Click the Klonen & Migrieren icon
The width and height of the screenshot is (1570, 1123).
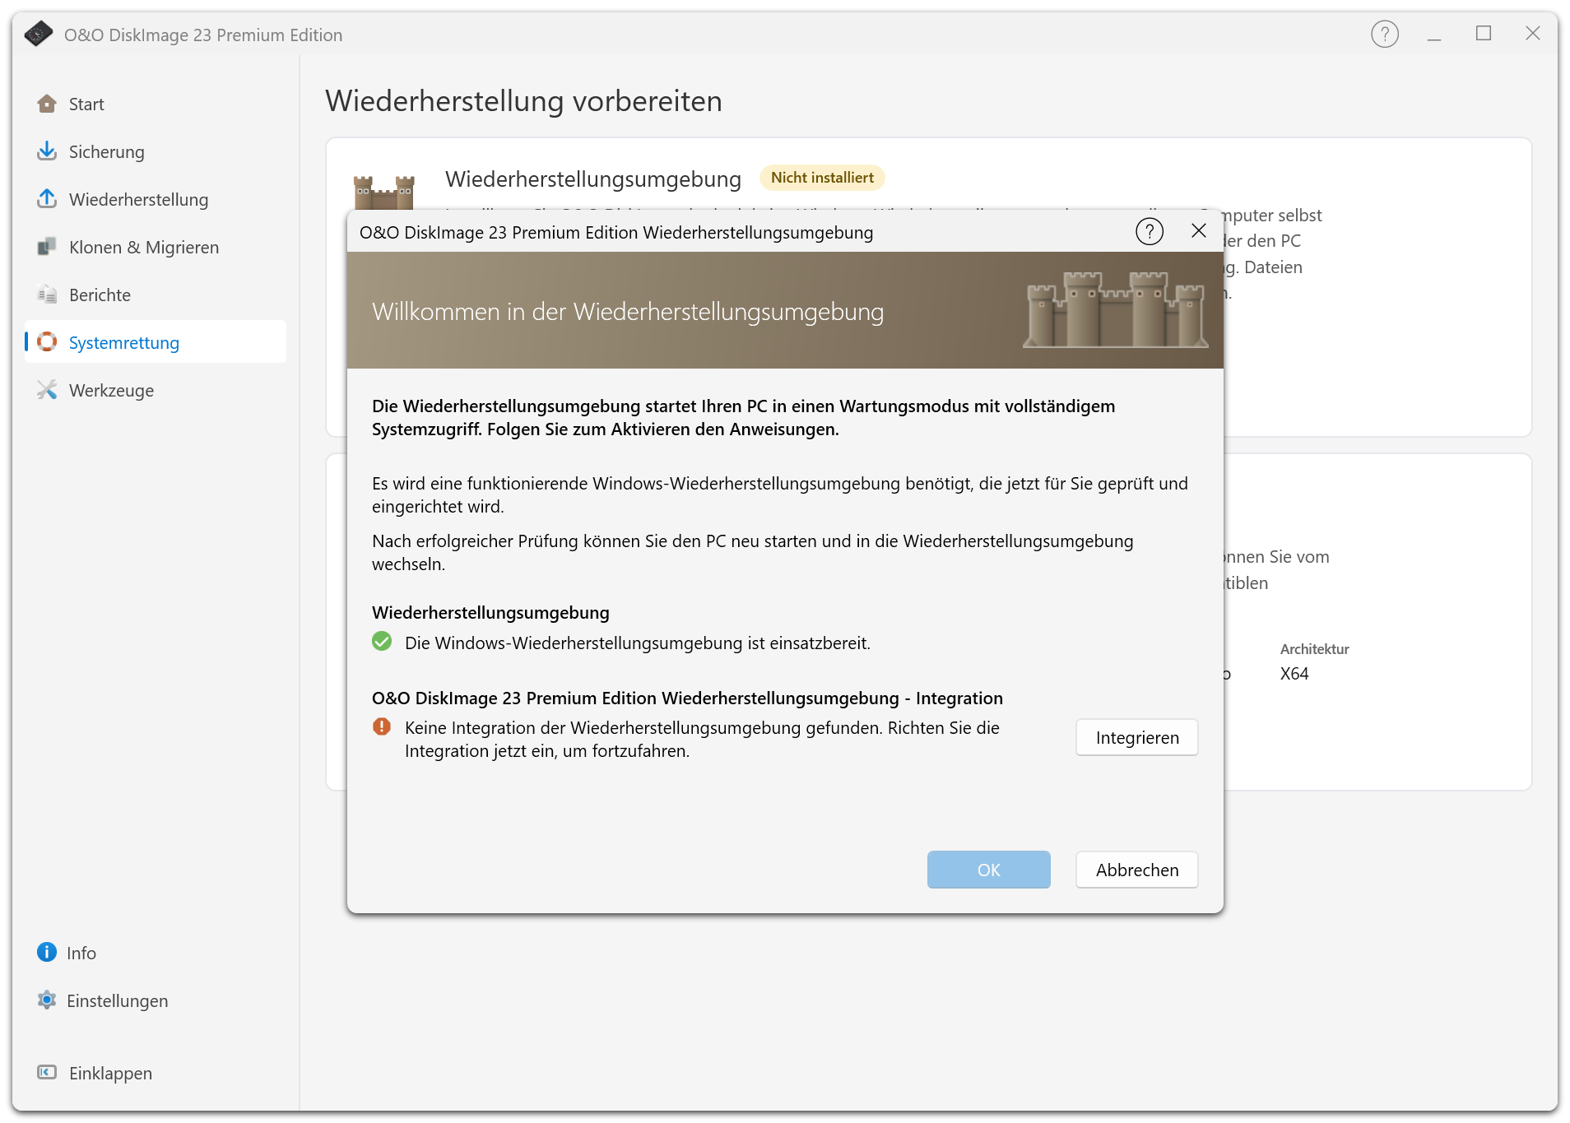[x=47, y=247]
